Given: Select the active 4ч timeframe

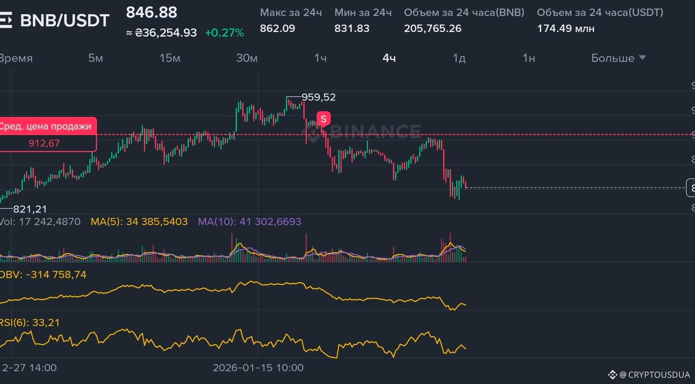Looking at the screenshot, I should click(x=389, y=58).
